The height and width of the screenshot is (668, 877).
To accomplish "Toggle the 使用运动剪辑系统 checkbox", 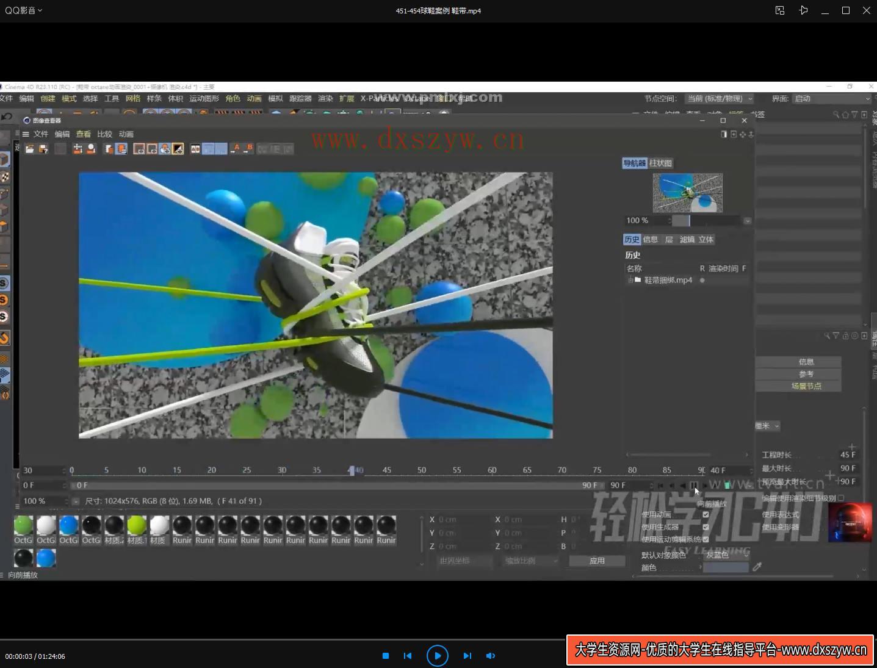I will (706, 539).
